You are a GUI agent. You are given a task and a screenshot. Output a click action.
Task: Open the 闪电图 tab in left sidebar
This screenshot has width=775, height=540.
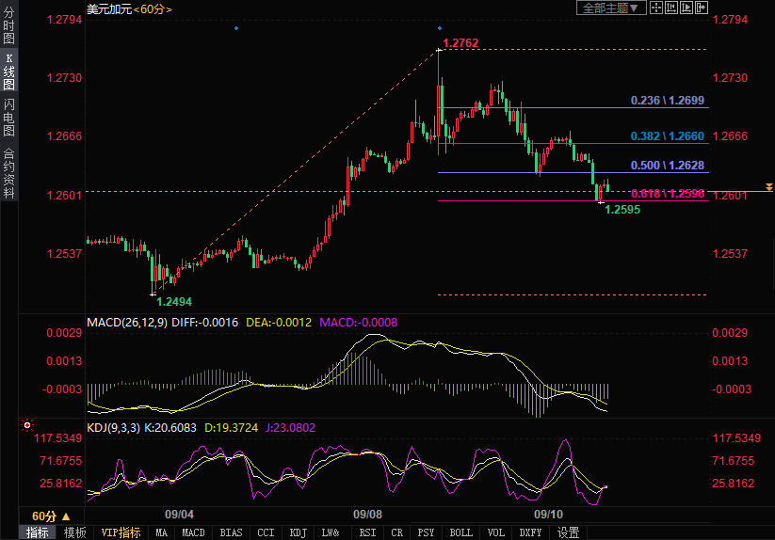[8, 117]
